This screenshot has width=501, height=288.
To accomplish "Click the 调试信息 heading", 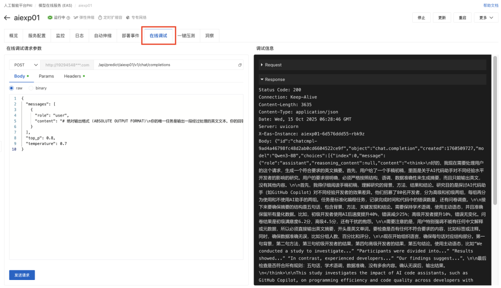I will tap(265, 48).
